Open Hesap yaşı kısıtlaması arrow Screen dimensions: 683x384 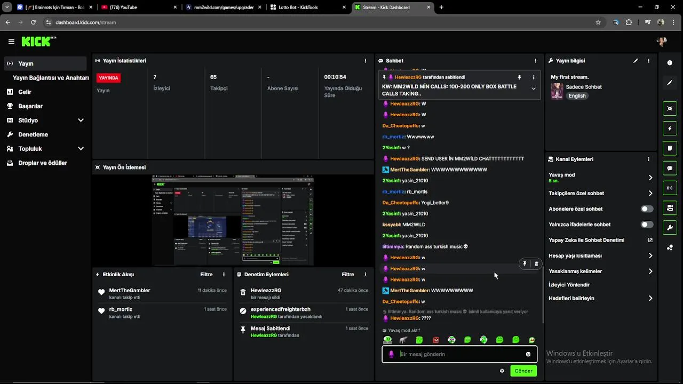[x=650, y=255]
